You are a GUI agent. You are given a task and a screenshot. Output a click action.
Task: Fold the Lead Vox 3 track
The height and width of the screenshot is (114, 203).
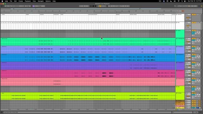(177, 63)
